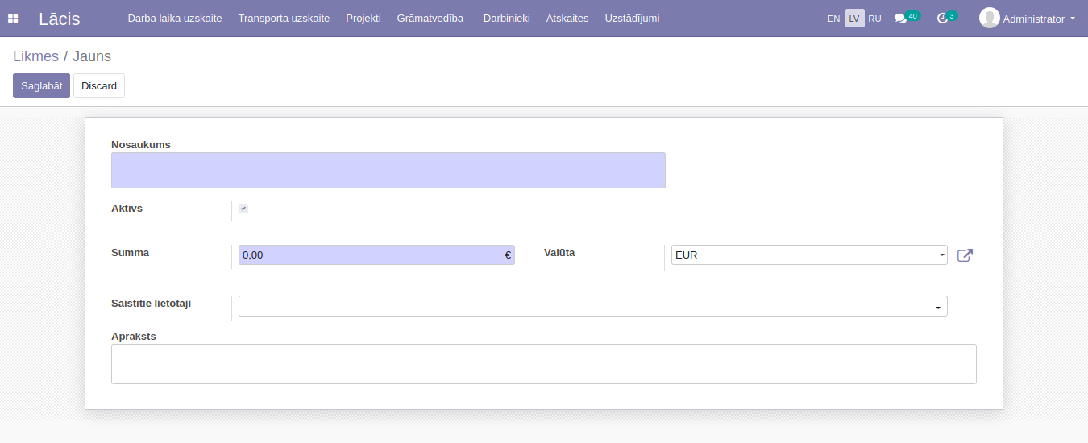The height and width of the screenshot is (443, 1088).
Task: Open the Grāmatvedība menu
Action: [x=430, y=19]
